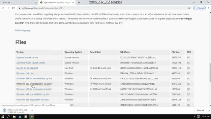Bookmark this page with the star icon
The image size is (211, 119).
(x=189, y=8)
